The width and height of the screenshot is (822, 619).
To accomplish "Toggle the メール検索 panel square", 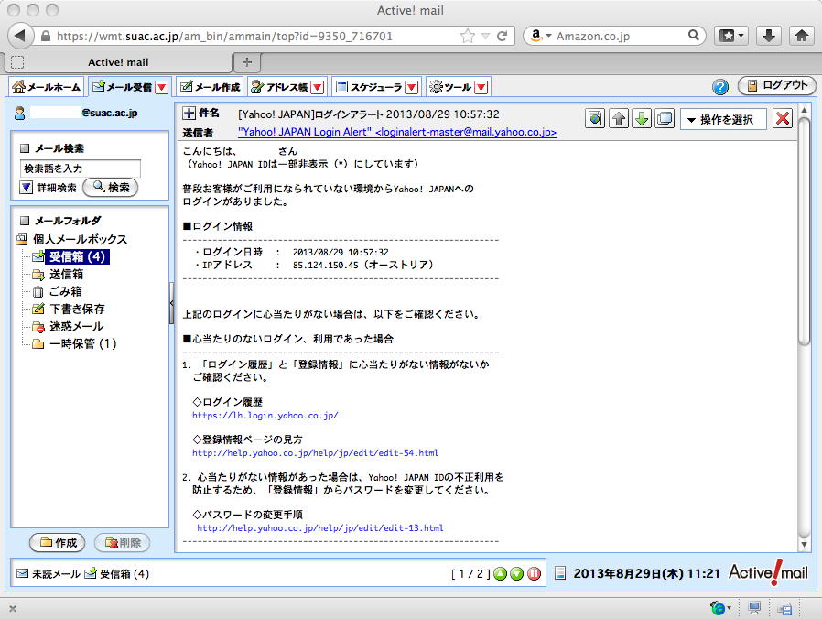I will click(x=25, y=148).
